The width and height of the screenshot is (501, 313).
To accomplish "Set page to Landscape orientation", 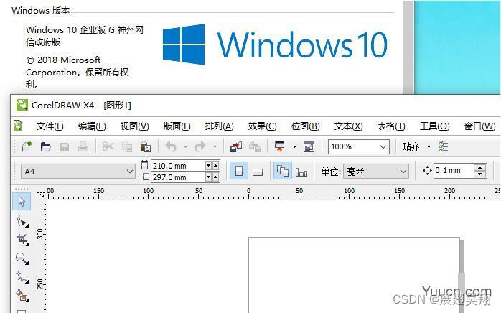I will (x=258, y=172).
